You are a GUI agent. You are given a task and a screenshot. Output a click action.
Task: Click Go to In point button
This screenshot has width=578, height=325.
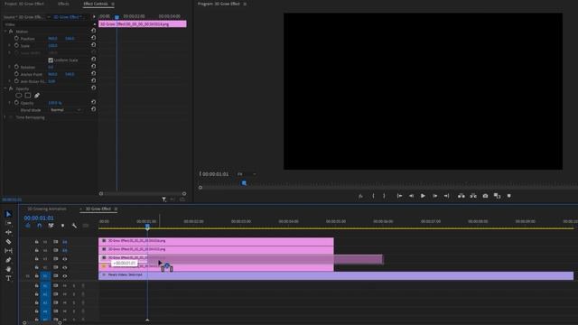(x=399, y=196)
